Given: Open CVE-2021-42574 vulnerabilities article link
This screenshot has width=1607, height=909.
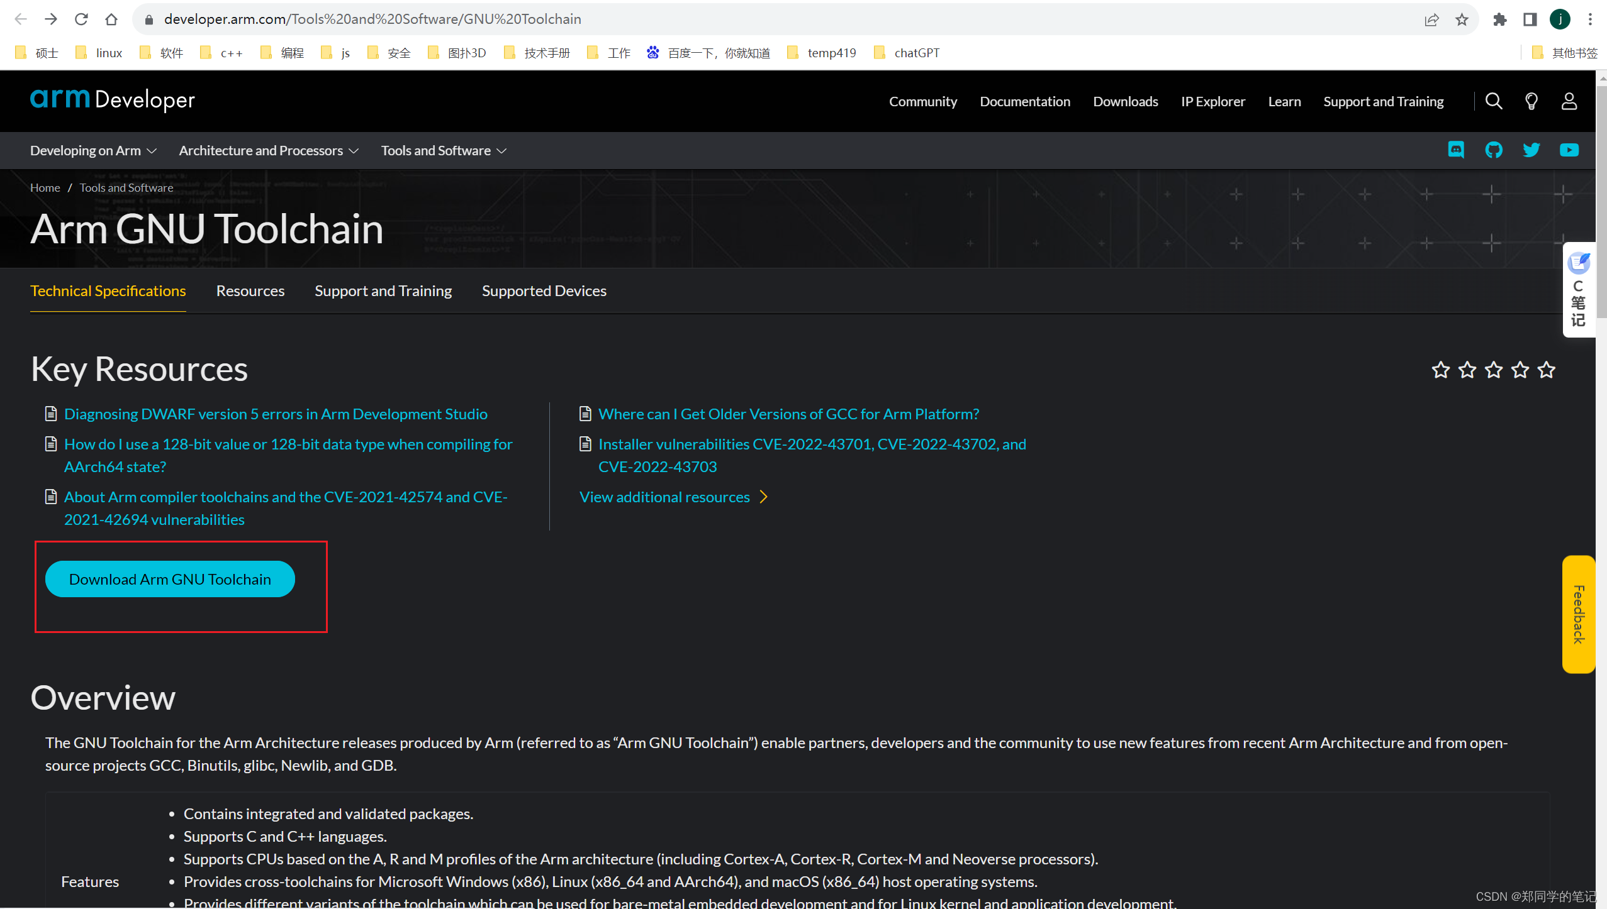Looking at the screenshot, I should [286, 509].
